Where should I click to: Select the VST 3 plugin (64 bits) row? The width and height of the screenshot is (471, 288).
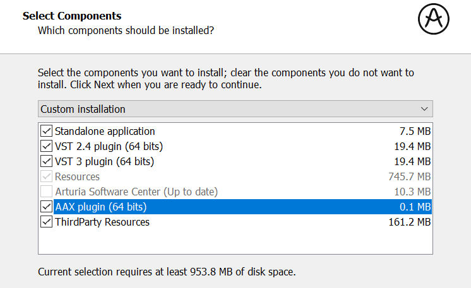click(x=235, y=161)
